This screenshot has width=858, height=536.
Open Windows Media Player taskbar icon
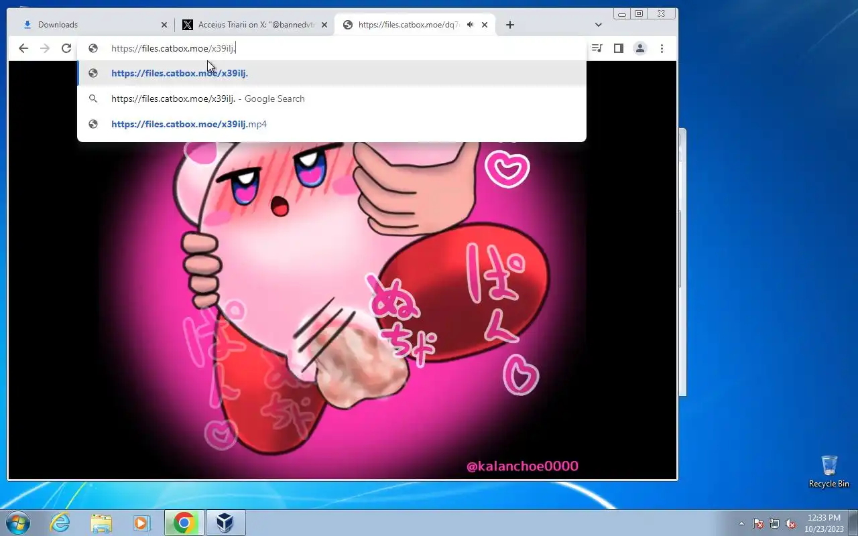point(142,523)
